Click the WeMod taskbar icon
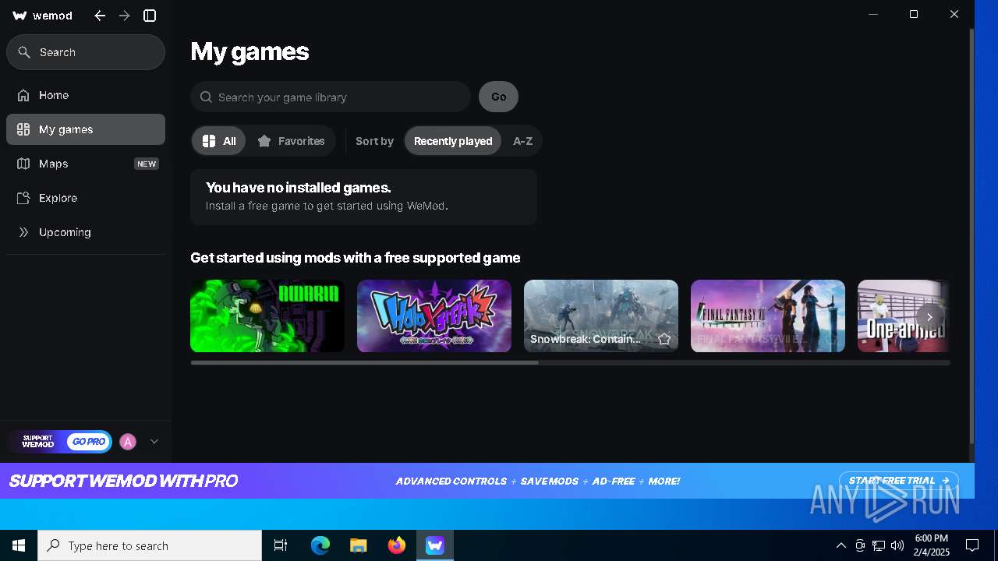Image resolution: width=998 pixels, height=561 pixels. click(x=435, y=545)
